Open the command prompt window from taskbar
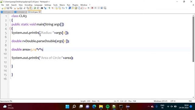Image resolution: width=195 pixels, height=110 pixels. click(x=121, y=107)
